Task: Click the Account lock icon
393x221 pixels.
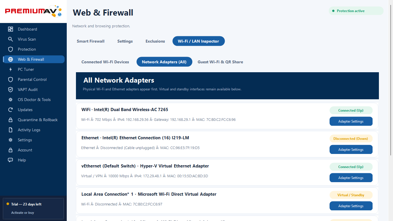Action: pyautogui.click(x=11, y=150)
